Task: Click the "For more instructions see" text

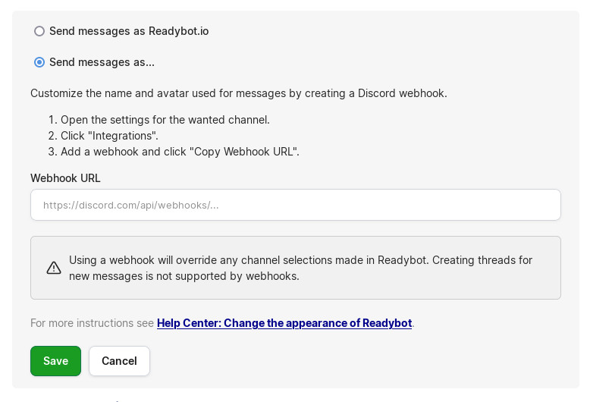Action: tap(92, 323)
